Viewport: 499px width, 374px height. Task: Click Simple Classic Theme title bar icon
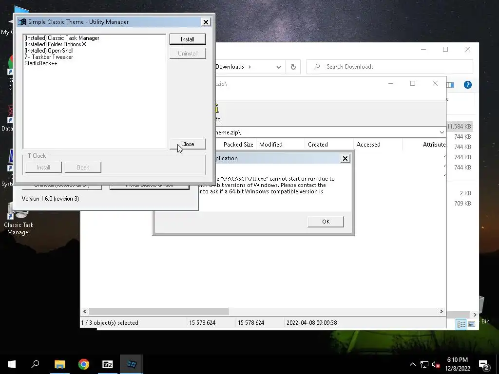click(x=22, y=22)
